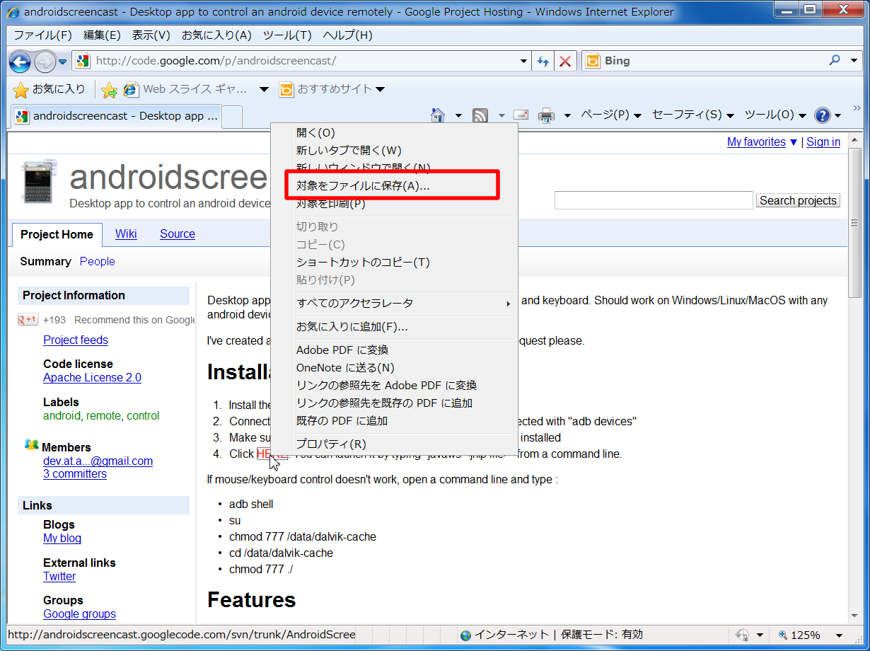
Task: Open おすすめサイト suggested sites button
Action: point(332,89)
